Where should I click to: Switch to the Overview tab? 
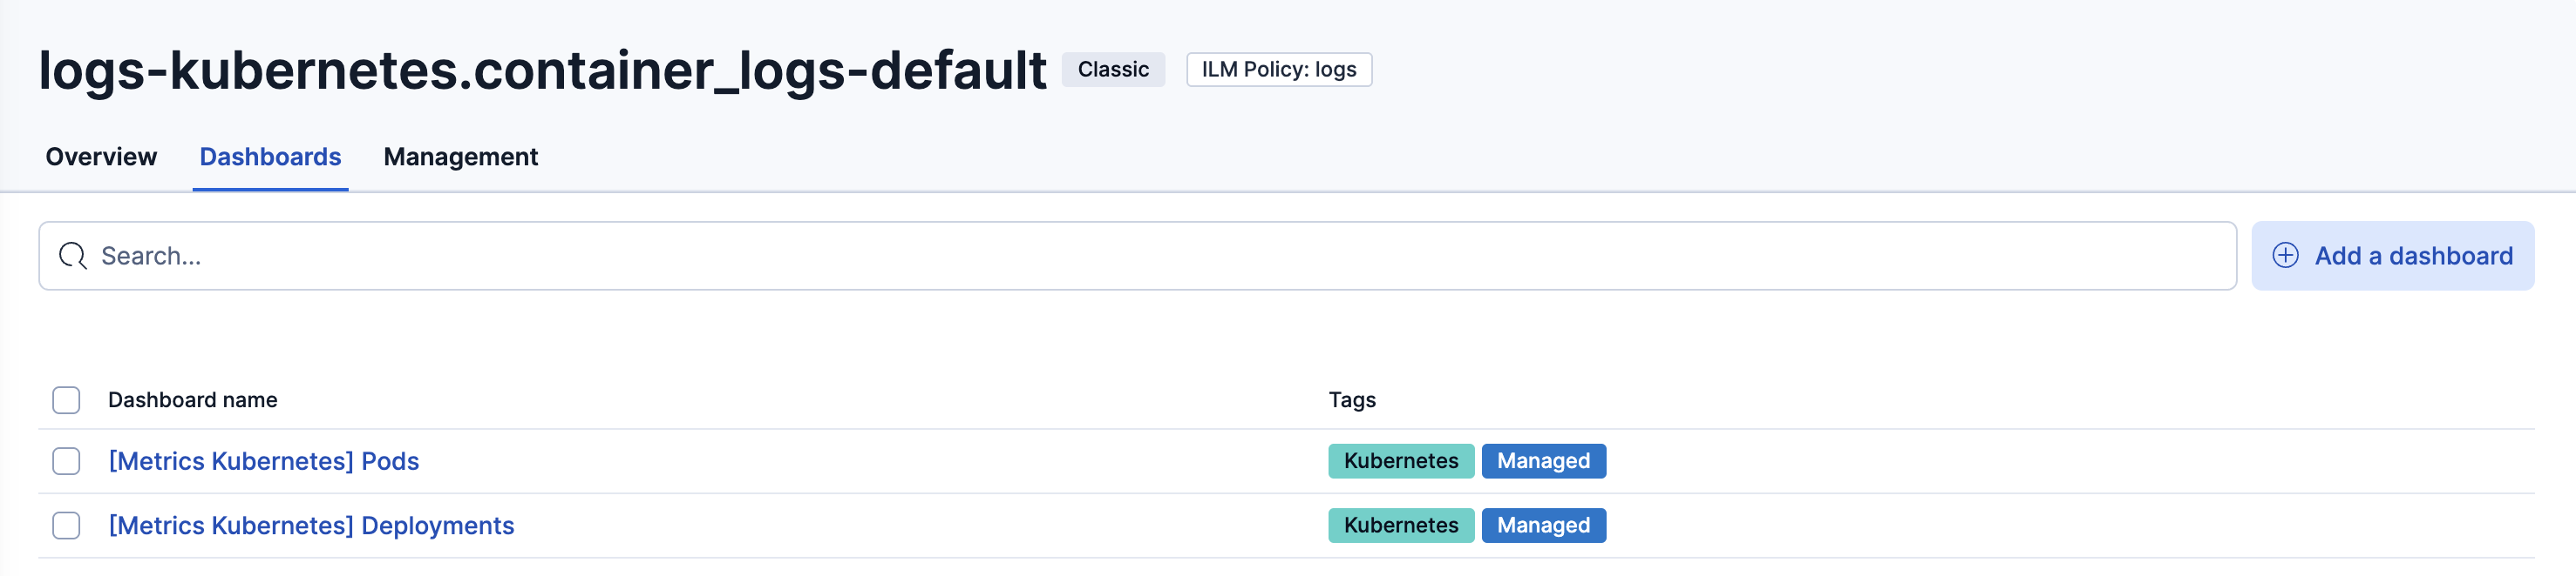pyautogui.click(x=101, y=157)
